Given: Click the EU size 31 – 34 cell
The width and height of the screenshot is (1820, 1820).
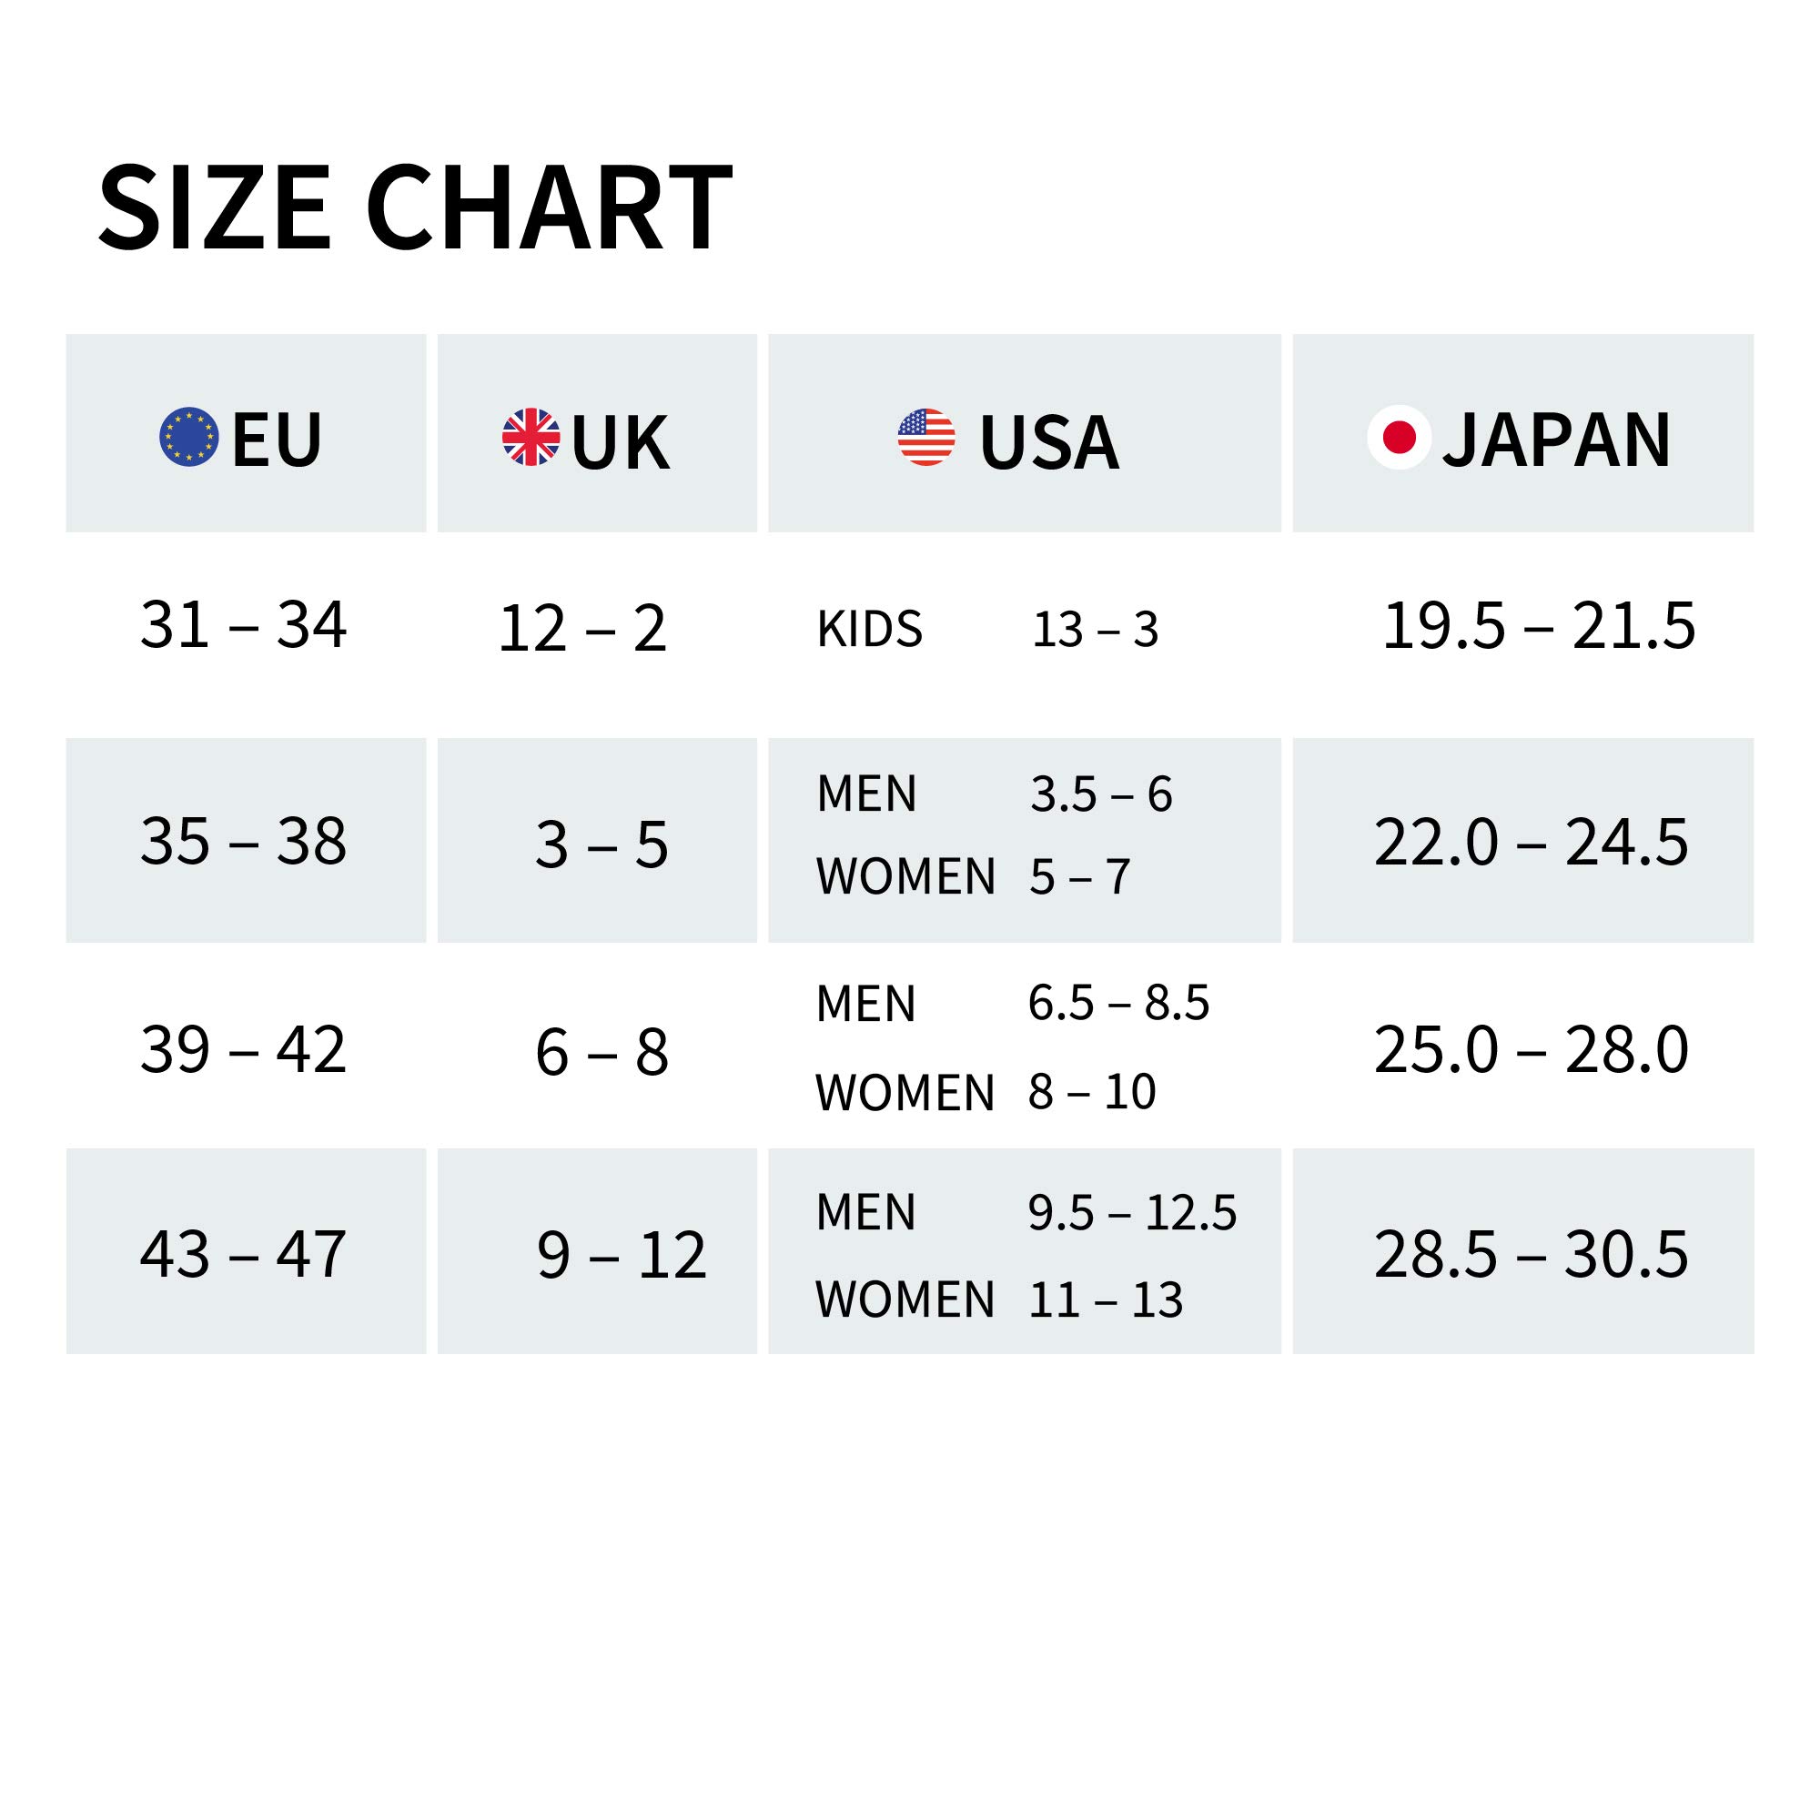Looking at the screenshot, I should click(243, 624).
